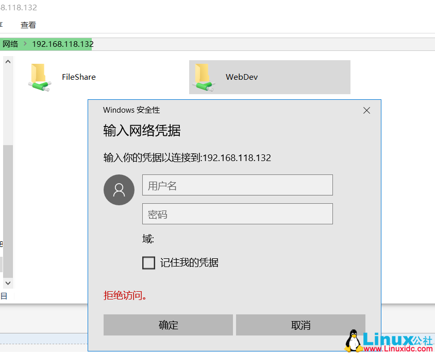Toggle the 记住我的凭据 checkbox
This screenshot has width=435, height=354.
(148, 262)
